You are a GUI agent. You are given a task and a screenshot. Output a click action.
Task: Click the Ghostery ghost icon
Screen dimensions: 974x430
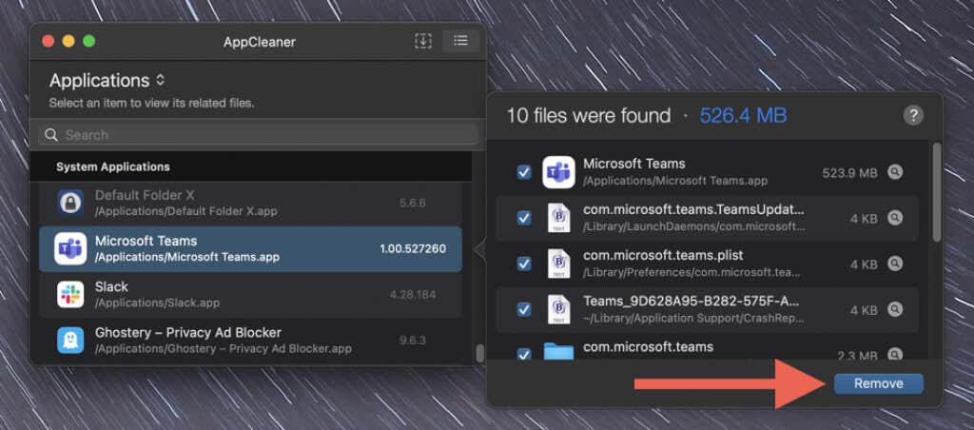pyautogui.click(x=70, y=341)
